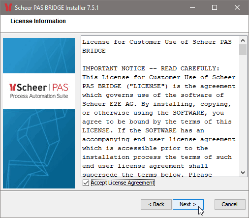Click the license scrollbar thumb
Image resolution: width=249 pixels, height=218 pixels.
pos(243,50)
